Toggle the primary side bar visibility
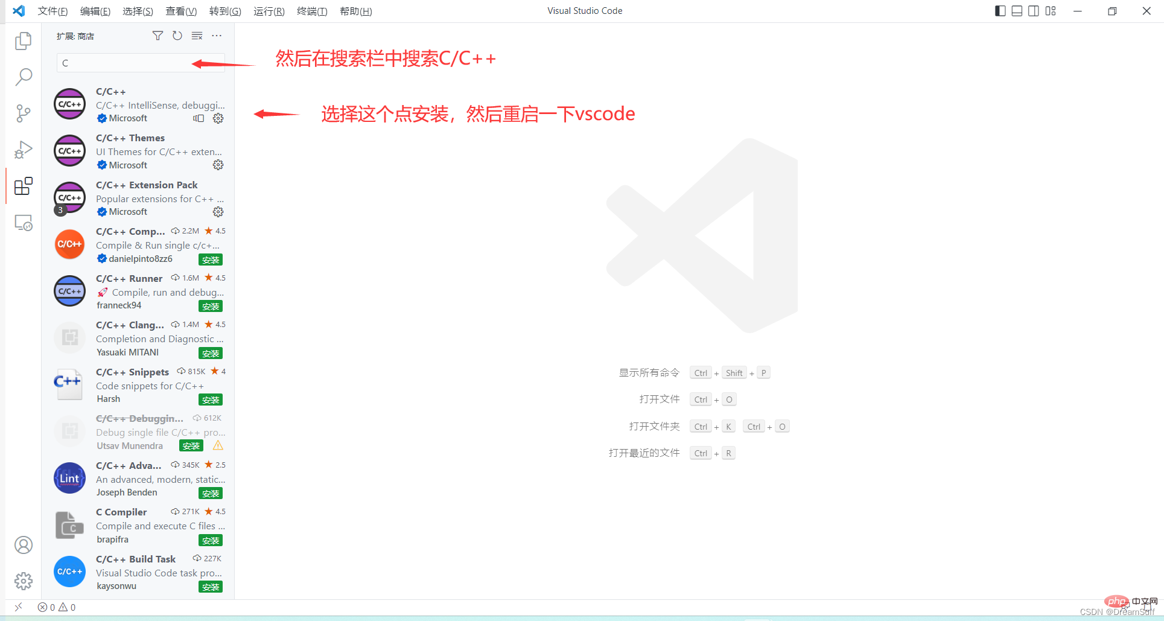Image resolution: width=1164 pixels, height=621 pixels. point(999,10)
